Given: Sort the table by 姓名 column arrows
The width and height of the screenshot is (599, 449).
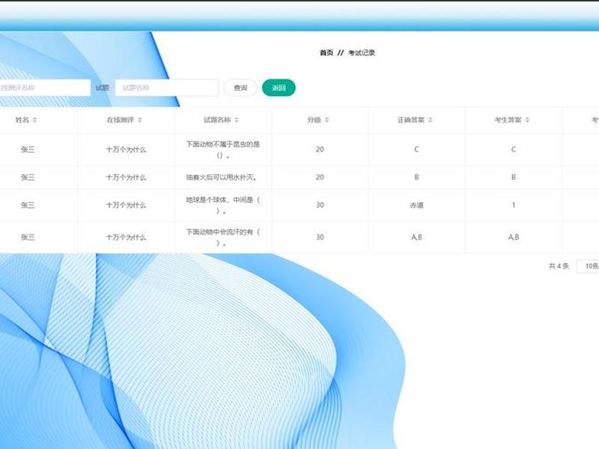Looking at the screenshot, I should pyautogui.click(x=34, y=120).
